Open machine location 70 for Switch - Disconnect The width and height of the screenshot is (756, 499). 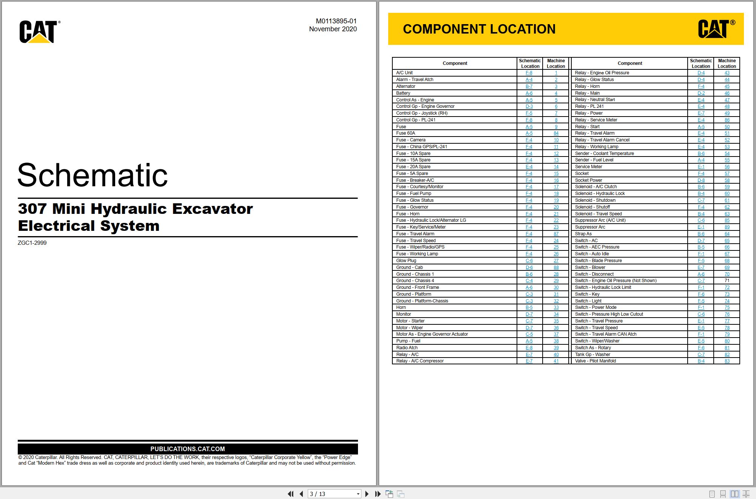[727, 274]
